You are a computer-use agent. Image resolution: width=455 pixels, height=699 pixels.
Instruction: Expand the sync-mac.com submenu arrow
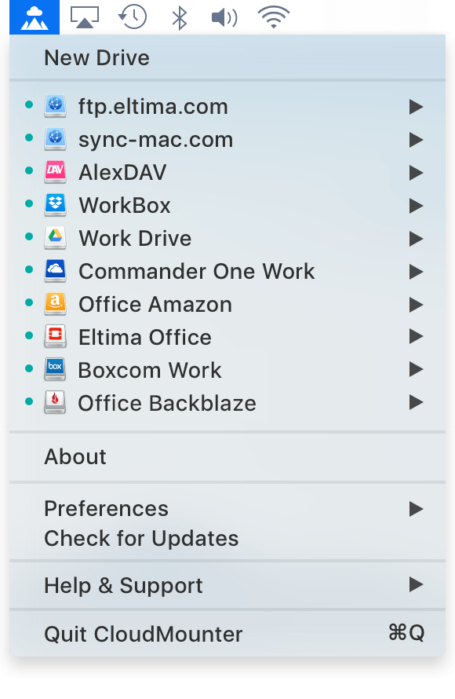(x=416, y=140)
